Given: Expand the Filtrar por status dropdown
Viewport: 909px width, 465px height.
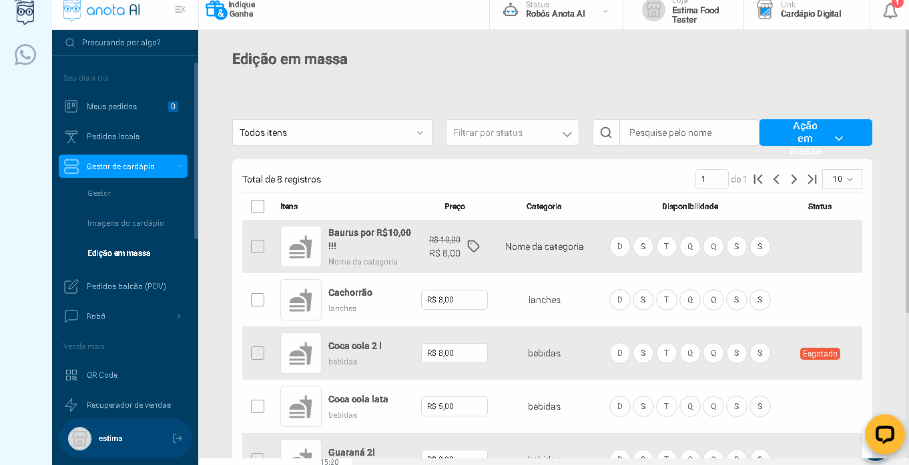Looking at the screenshot, I should (512, 133).
